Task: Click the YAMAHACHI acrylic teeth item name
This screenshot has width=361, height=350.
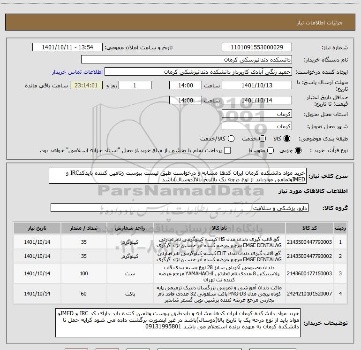Action: [219, 273]
